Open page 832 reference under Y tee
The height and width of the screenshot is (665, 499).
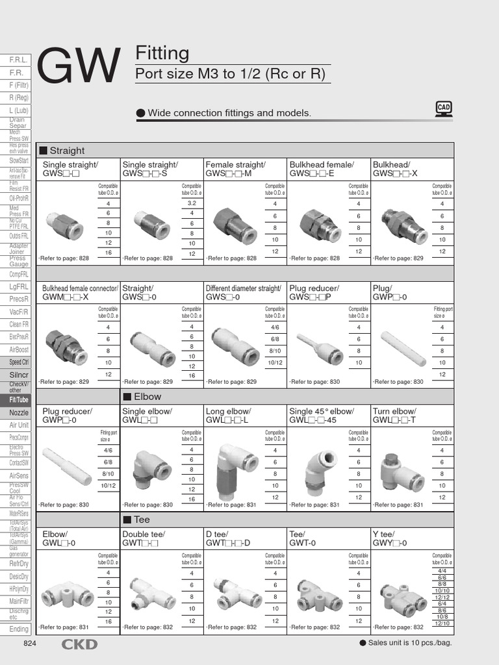click(398, 627)
